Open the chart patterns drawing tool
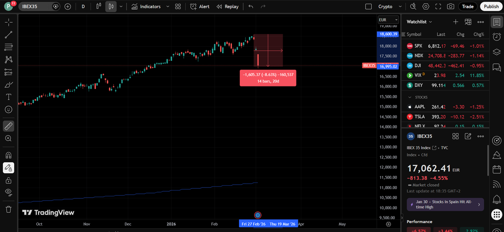Screen dimensions: 504x232 pos(8,60)
